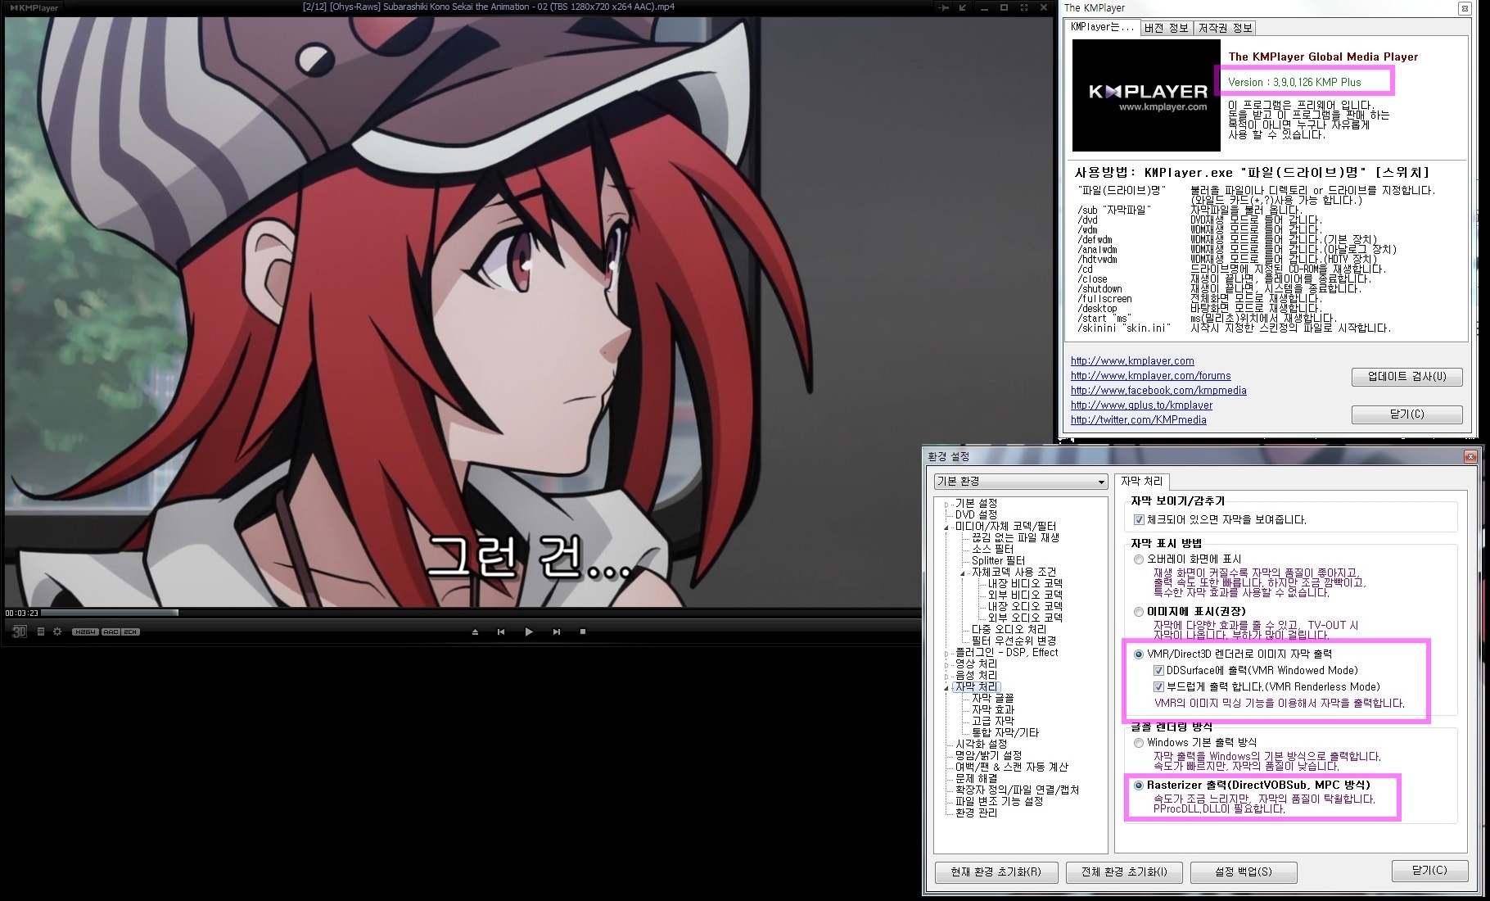Viewport: 1490px width, 901px height.
Task: Expand the 영상 처리 tree node
Action: 947,664
